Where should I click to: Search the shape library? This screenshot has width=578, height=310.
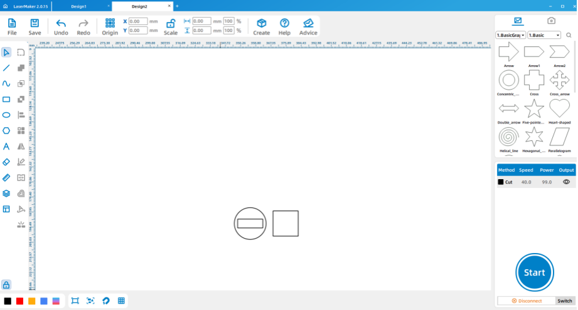point(569,35)
